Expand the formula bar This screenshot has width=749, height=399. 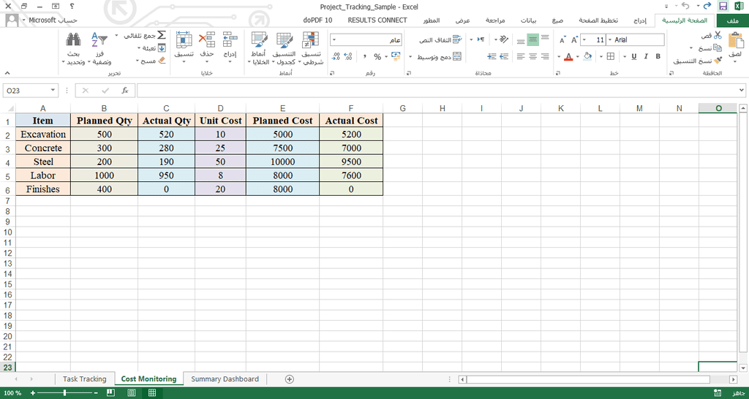coord(742,90)
